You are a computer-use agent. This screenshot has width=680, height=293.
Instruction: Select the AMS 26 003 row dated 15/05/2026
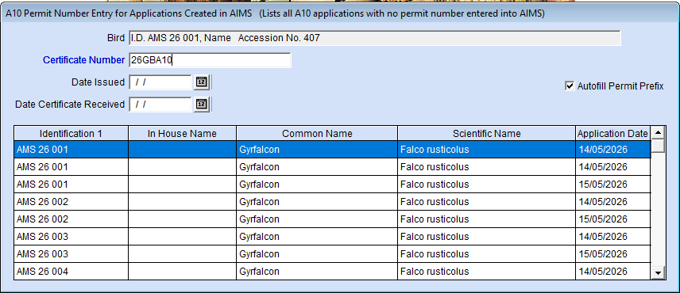(332, 253)
